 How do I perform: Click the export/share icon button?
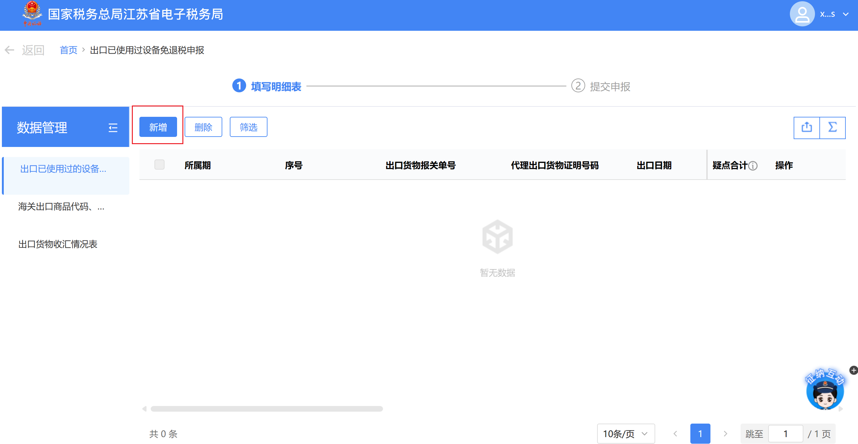click(807, 127)
